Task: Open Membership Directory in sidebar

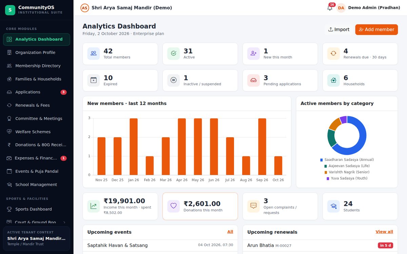Action: coord(37,66)
